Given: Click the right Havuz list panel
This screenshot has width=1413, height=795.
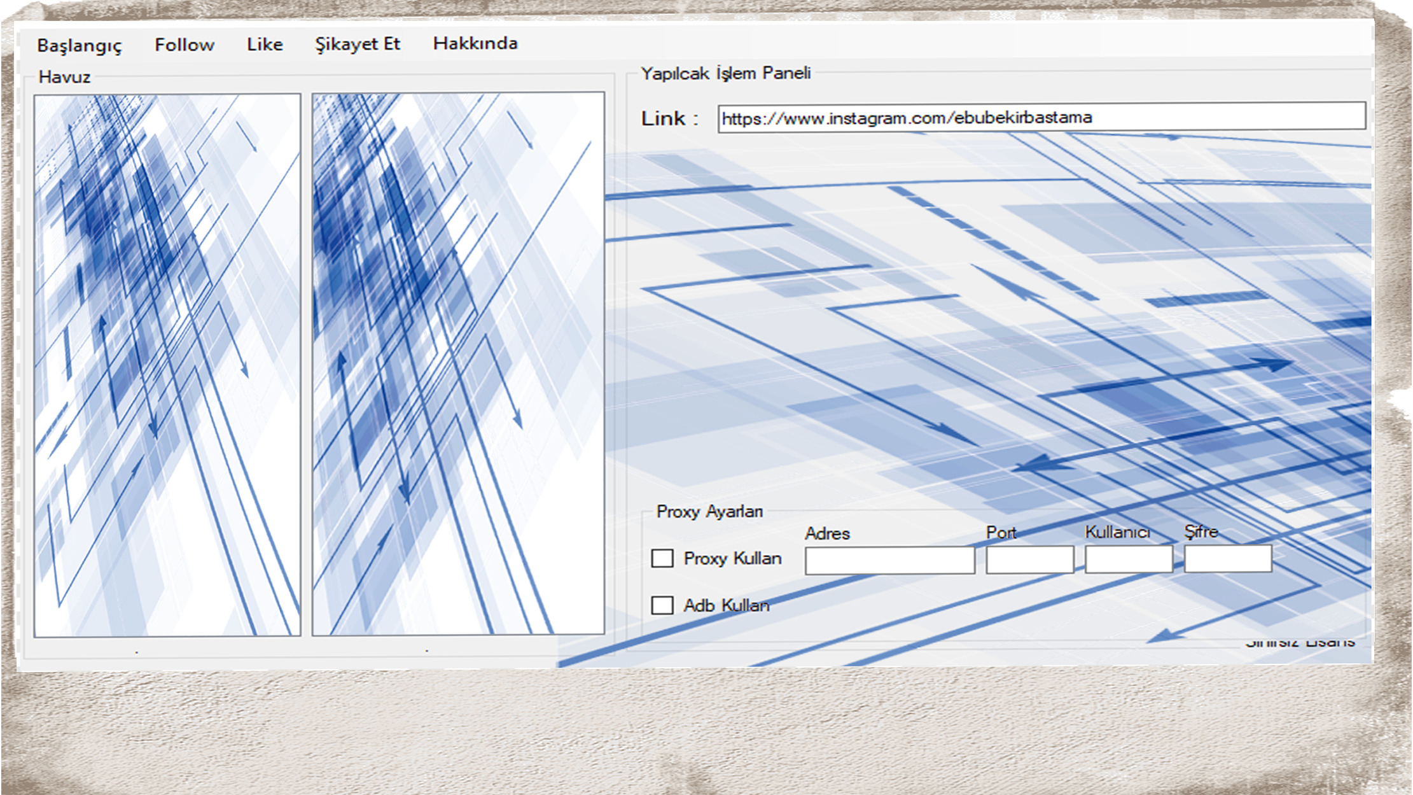Looking at the screenshot, I should 458,363.
